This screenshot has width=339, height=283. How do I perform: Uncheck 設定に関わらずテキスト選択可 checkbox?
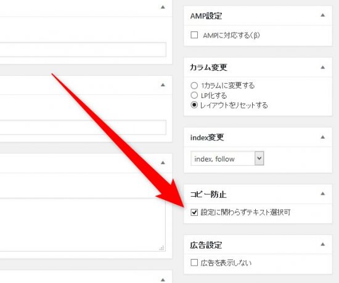point(194,212)
